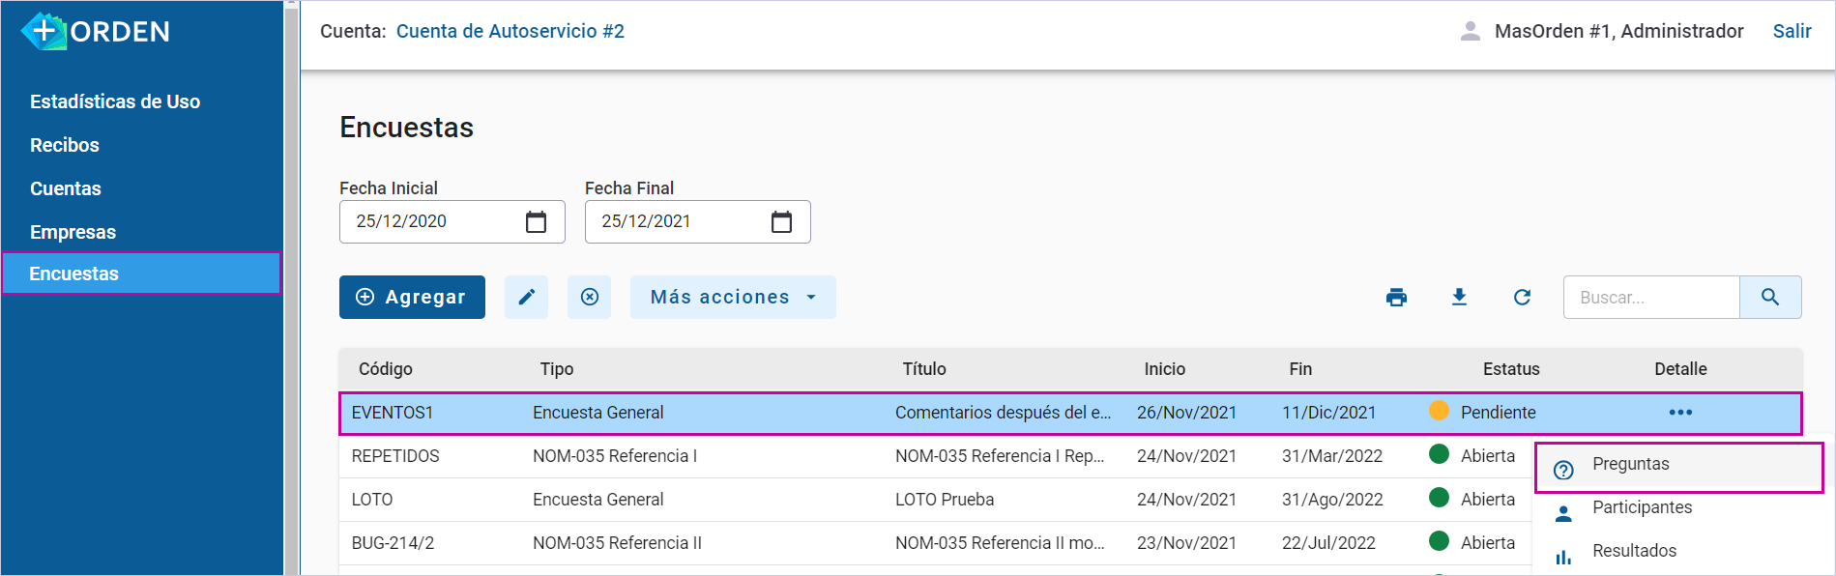
Task: Go to Estadísticas de Uso in sidebar
Action: (x=115, y=101)
